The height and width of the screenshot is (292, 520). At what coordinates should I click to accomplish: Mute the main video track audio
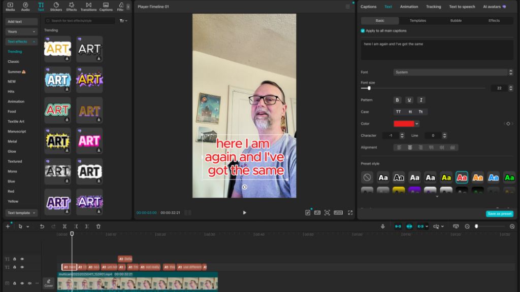[x=29, y=283]
